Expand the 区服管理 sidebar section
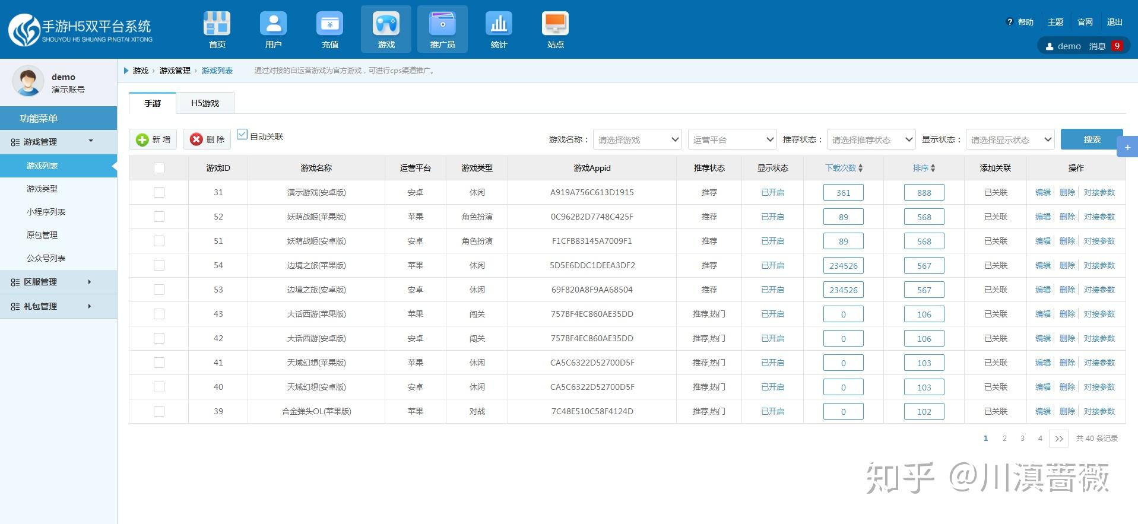Screen dimensions: 1138x524 (58, 282)
